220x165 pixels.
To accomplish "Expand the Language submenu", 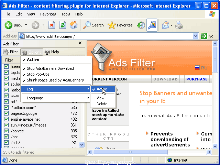I will click(x=55, y=98).
